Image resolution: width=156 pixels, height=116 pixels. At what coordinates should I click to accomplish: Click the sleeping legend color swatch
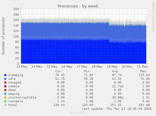pos(5,75)
